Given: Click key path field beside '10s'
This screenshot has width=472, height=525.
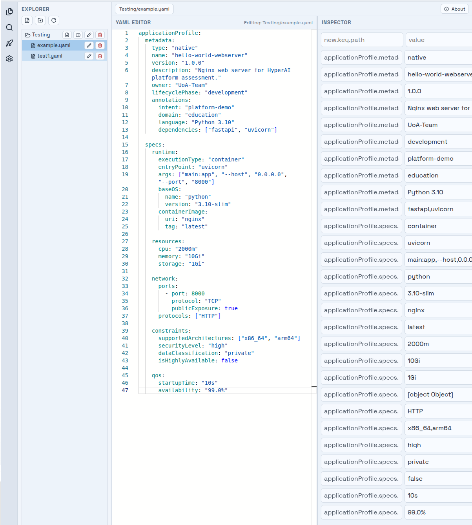Looking at the screenshot, I should (361, 496).
